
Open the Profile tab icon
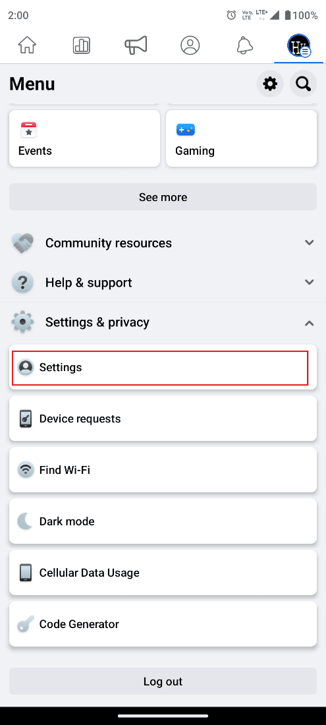pos(190,45)
